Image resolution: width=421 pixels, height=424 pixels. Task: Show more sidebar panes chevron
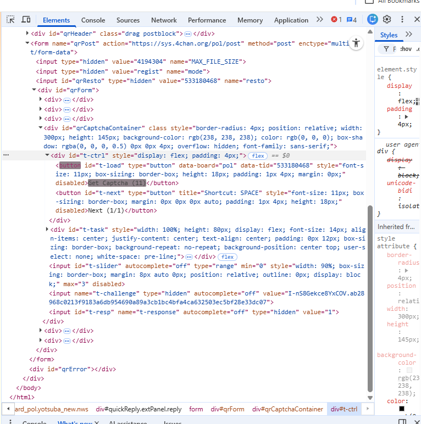(409, 34)
